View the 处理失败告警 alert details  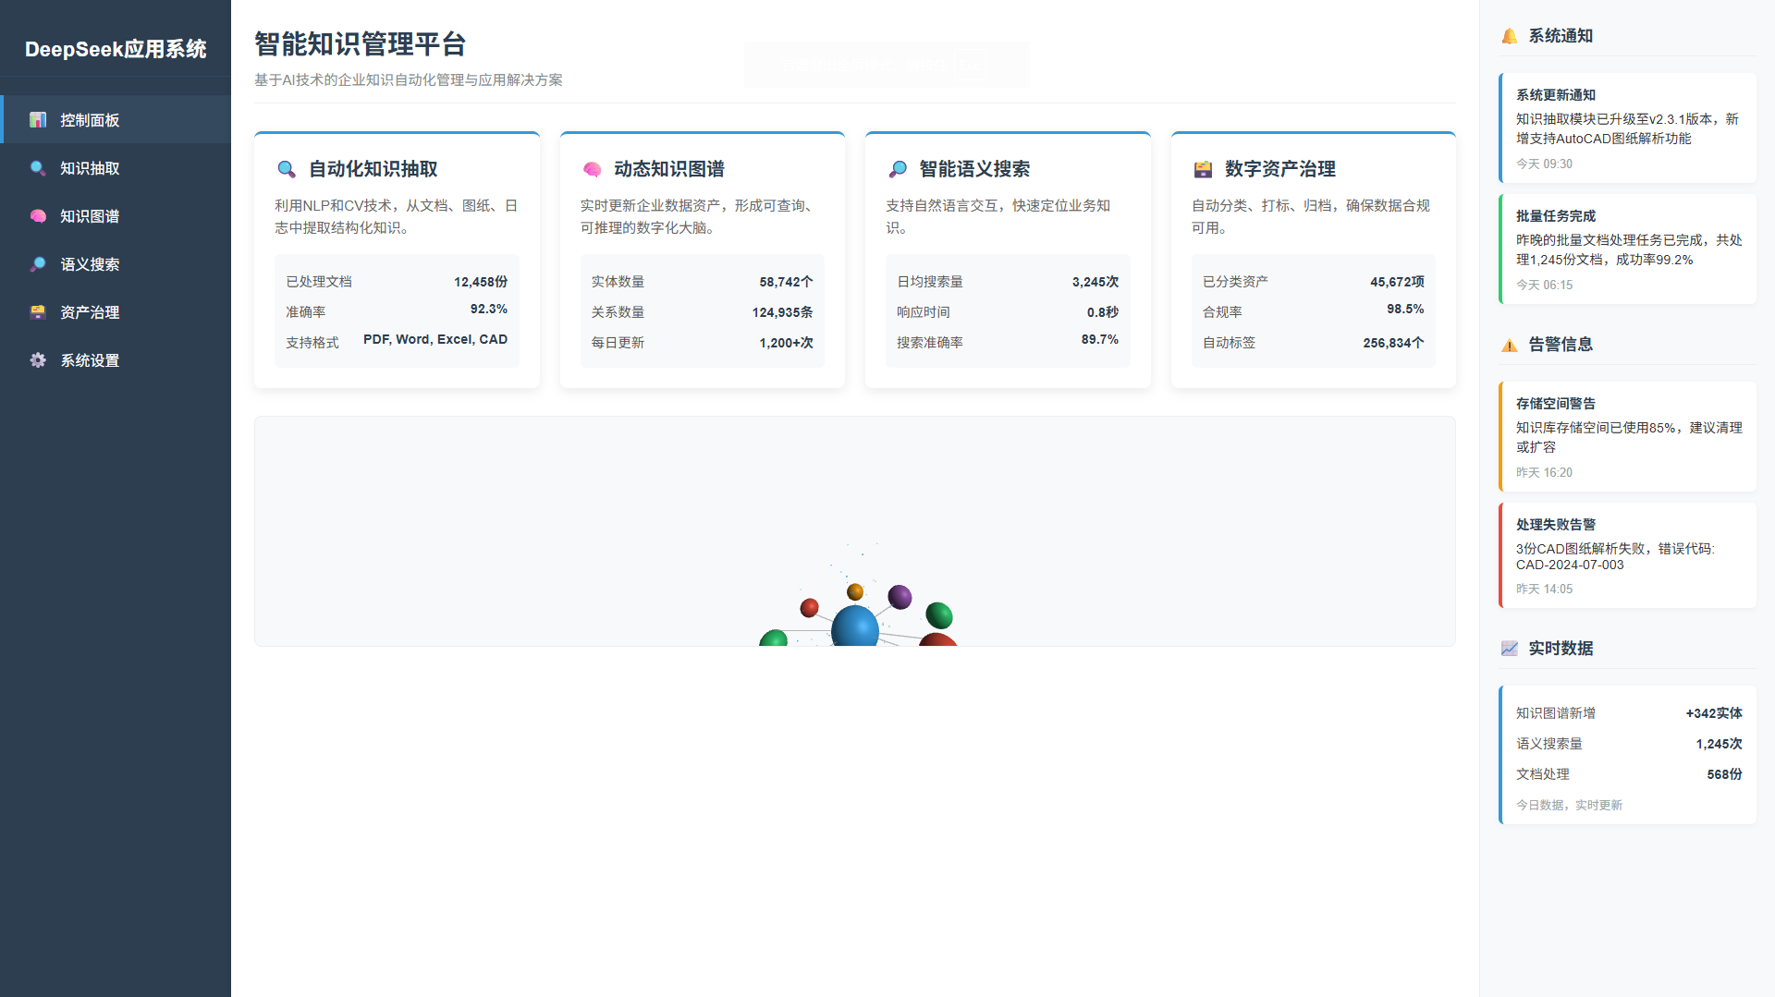point(1627,555)
